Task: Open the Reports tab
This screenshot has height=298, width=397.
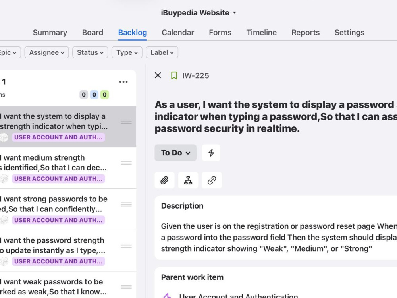Action: click(x=305, y=33)
